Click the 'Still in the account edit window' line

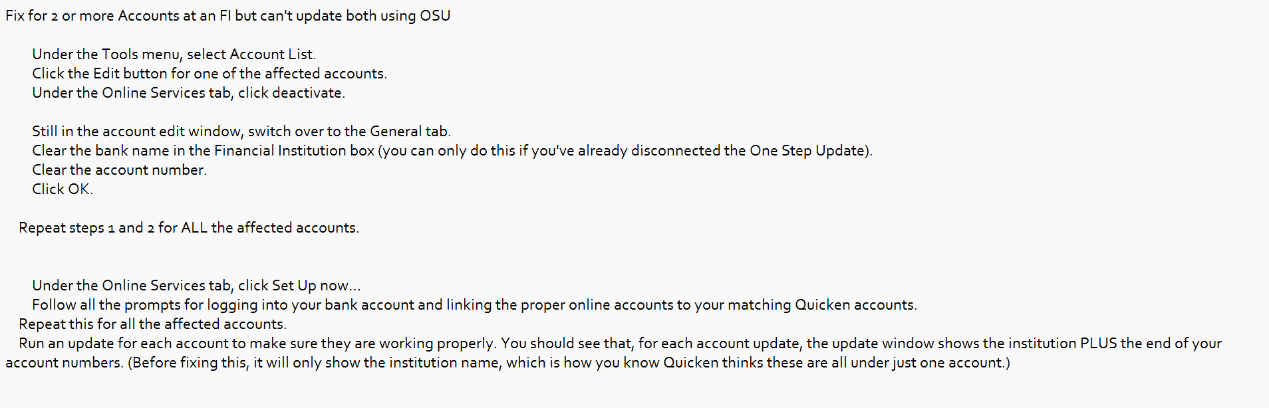click(x=241, y=132)
